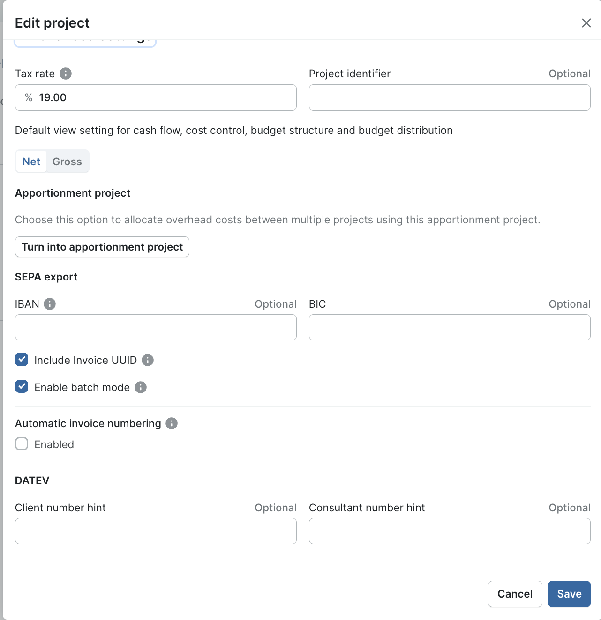Click the Automatic invoice numbering info icon
The height and width of the screenshot is (620, 601).
(x=172, y=423)
